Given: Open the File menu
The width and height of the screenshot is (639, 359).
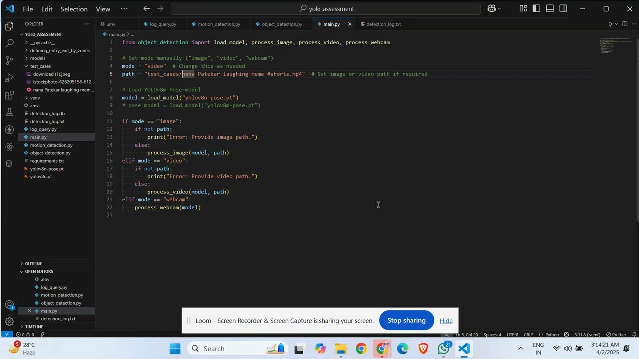Looking at the screenshot, I should point(28,9).
